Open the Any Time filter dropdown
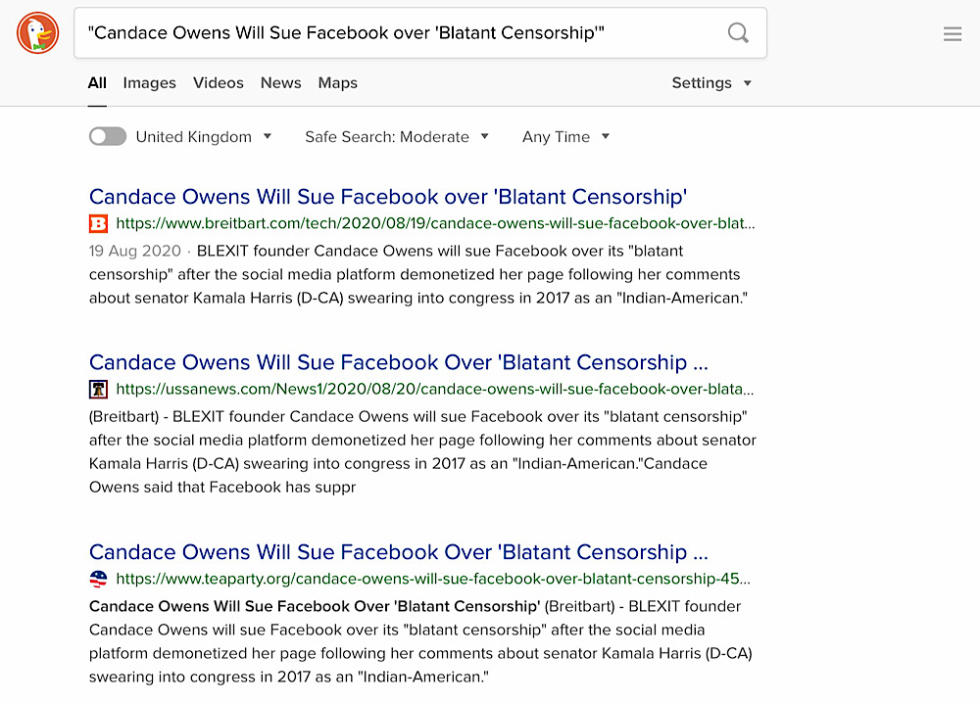This screenshot has width=980, height=703. click(x=565, y=137)
